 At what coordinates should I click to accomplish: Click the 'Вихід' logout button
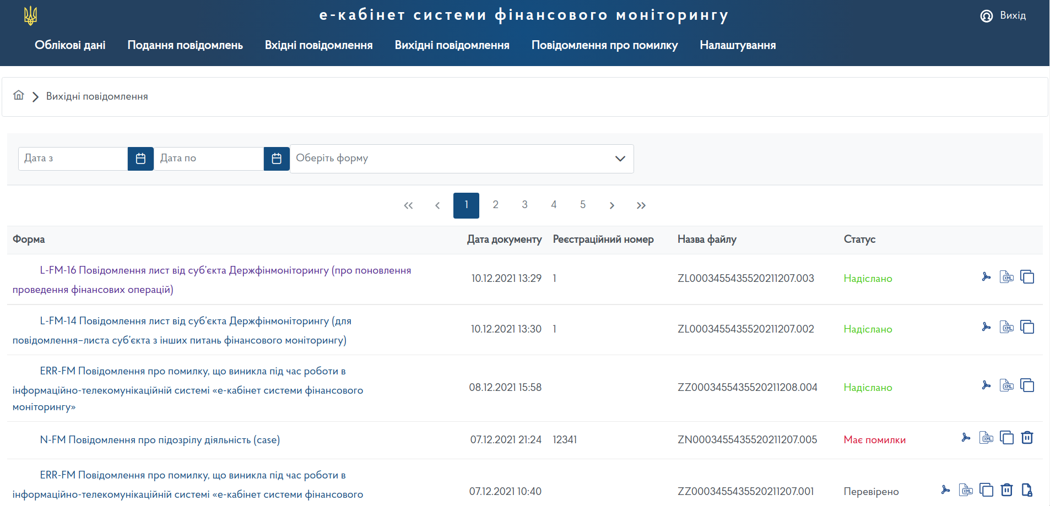coord(1004,15)
